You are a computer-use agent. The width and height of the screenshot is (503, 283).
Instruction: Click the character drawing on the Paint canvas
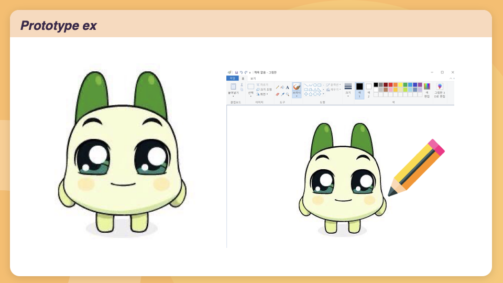tap(343, 180)
